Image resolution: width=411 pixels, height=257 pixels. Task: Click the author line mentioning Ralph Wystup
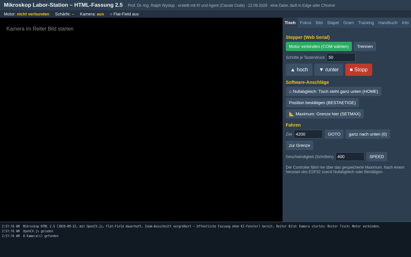[231, 5]
